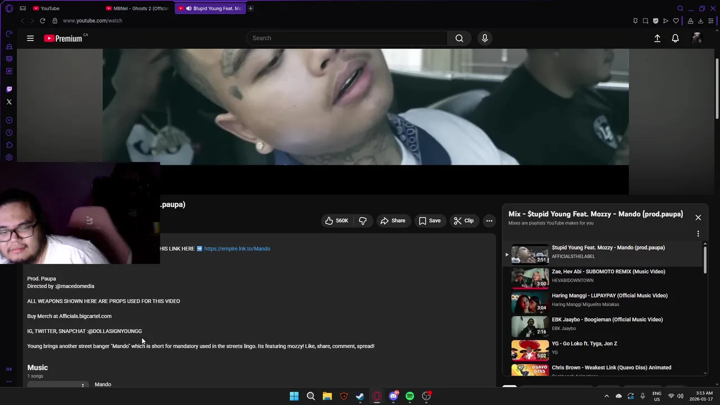
Task: Close the Mix playlist panel
Action: pos(698,218)
